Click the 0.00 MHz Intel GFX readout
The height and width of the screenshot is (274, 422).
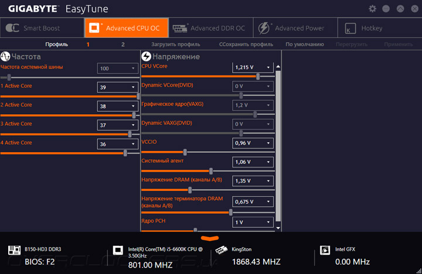tap(352, 262)
